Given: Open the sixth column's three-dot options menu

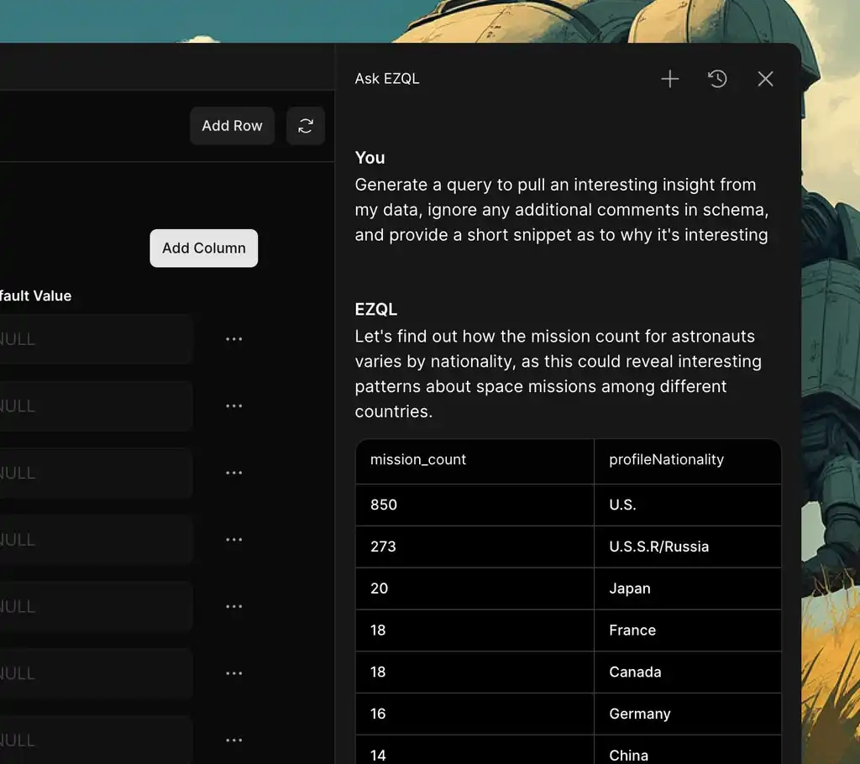Looking at the screenshot, I should click(234, 673).
